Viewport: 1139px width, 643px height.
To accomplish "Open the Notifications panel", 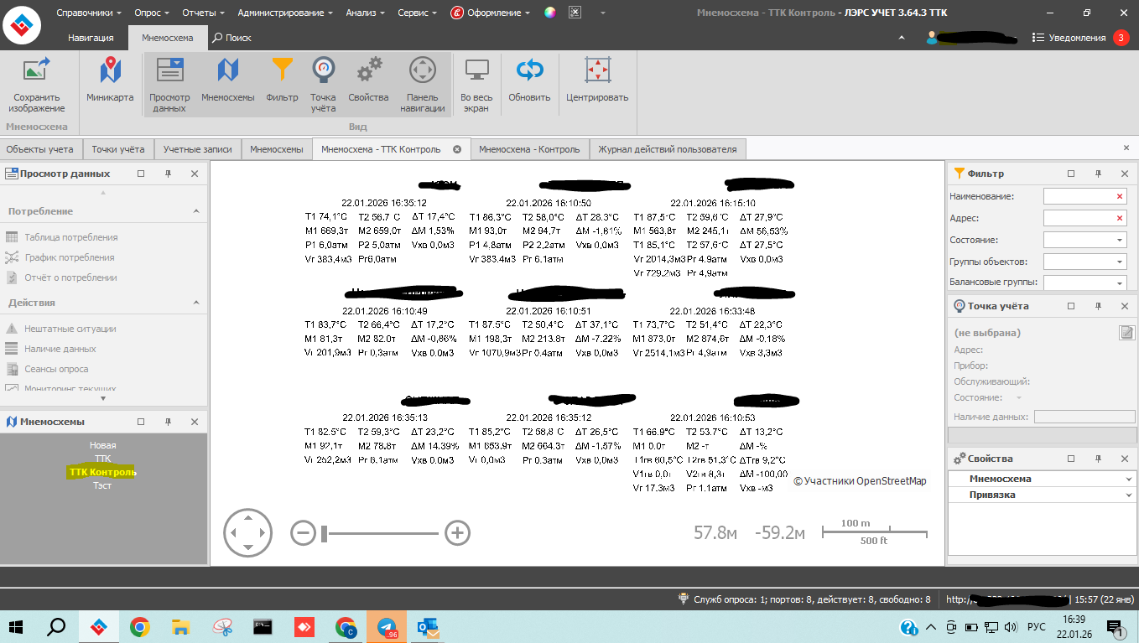I will pos(1069,38).
